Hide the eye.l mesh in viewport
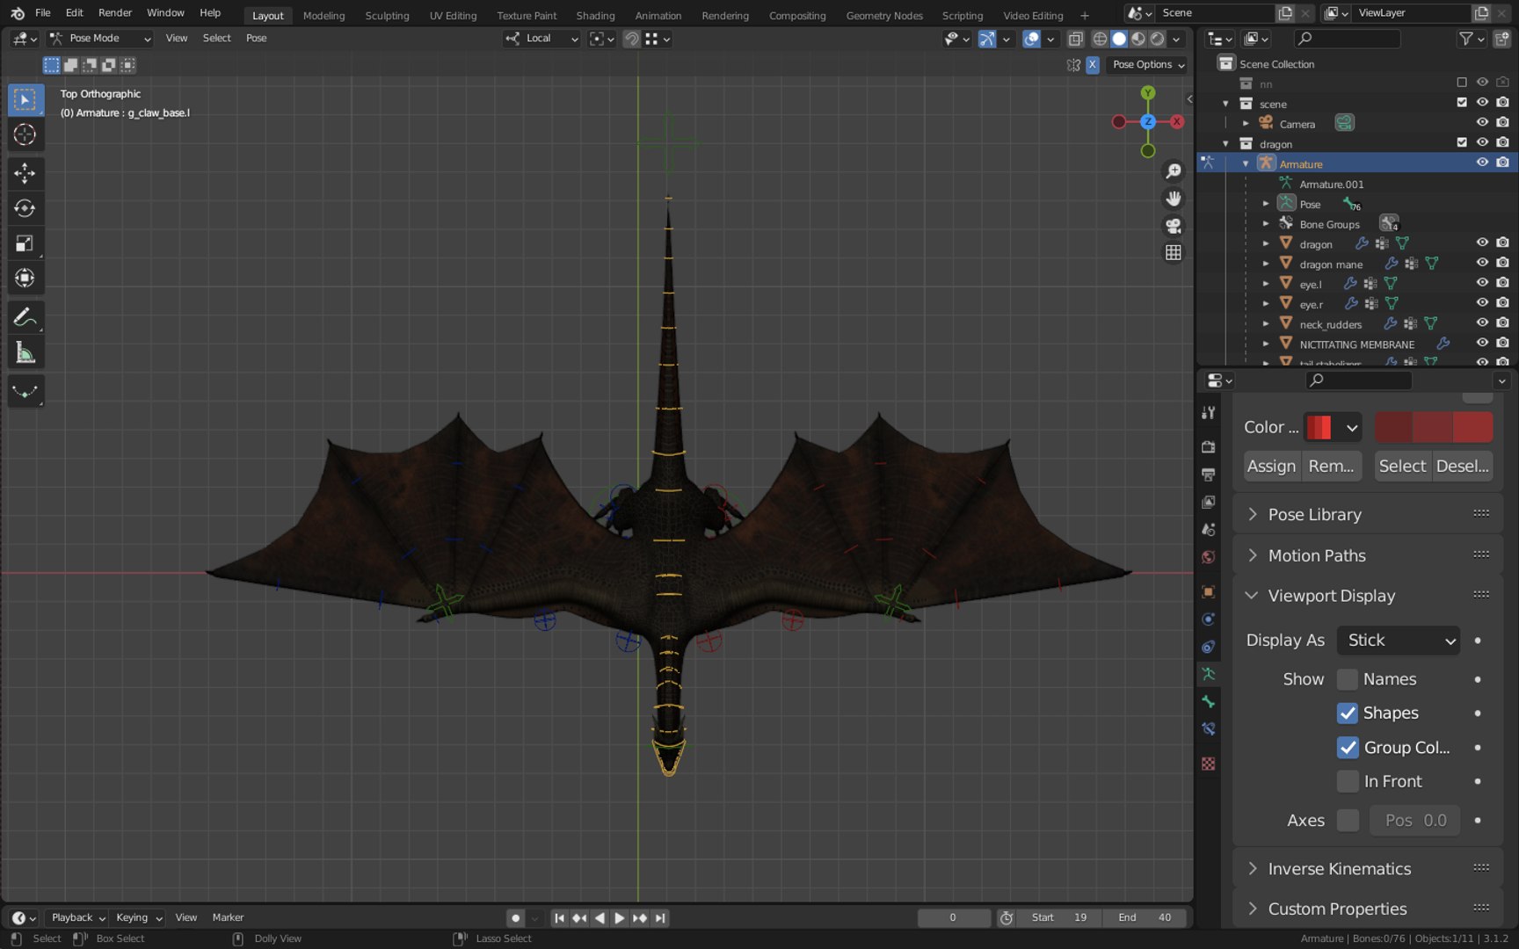Screen dimensions: 1519x949 (1482, 283)
